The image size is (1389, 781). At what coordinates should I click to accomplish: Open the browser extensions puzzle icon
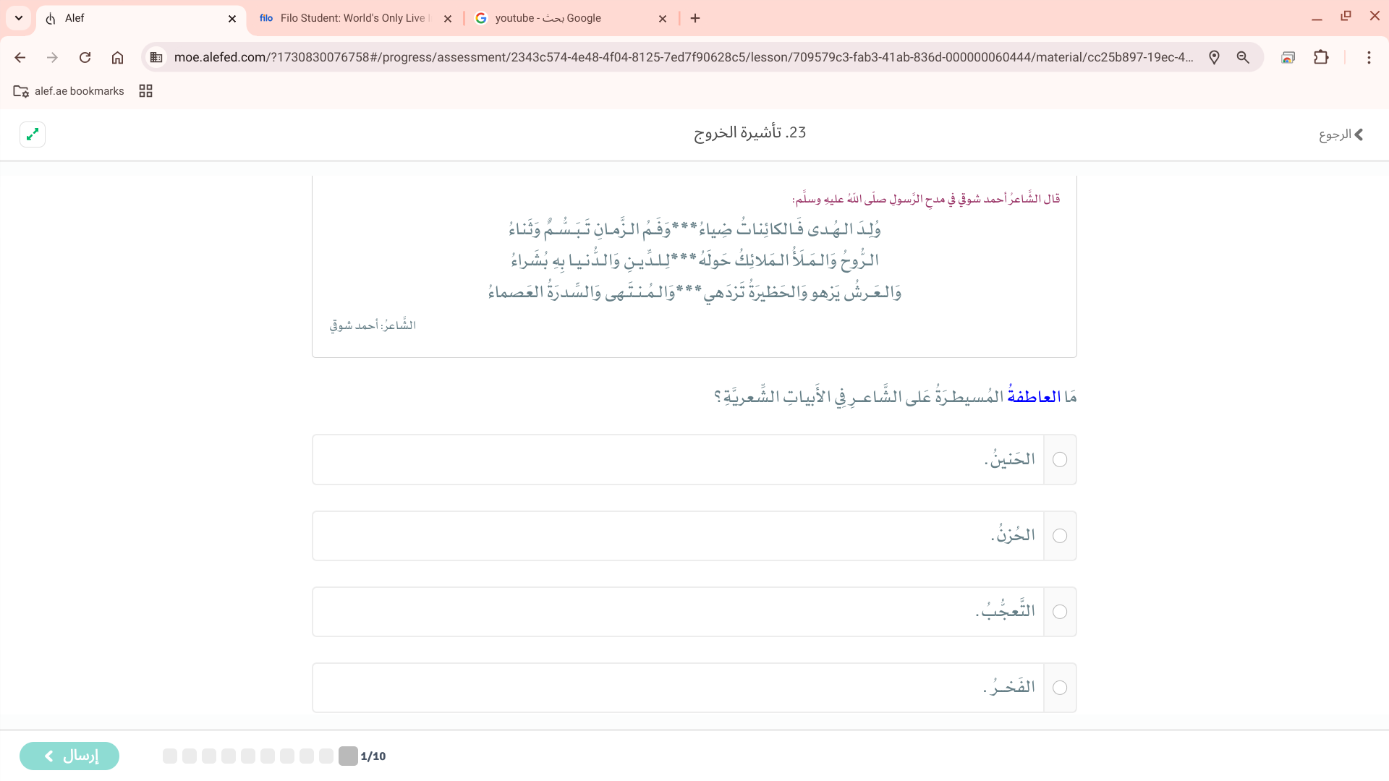click(x=1321, y=57)
